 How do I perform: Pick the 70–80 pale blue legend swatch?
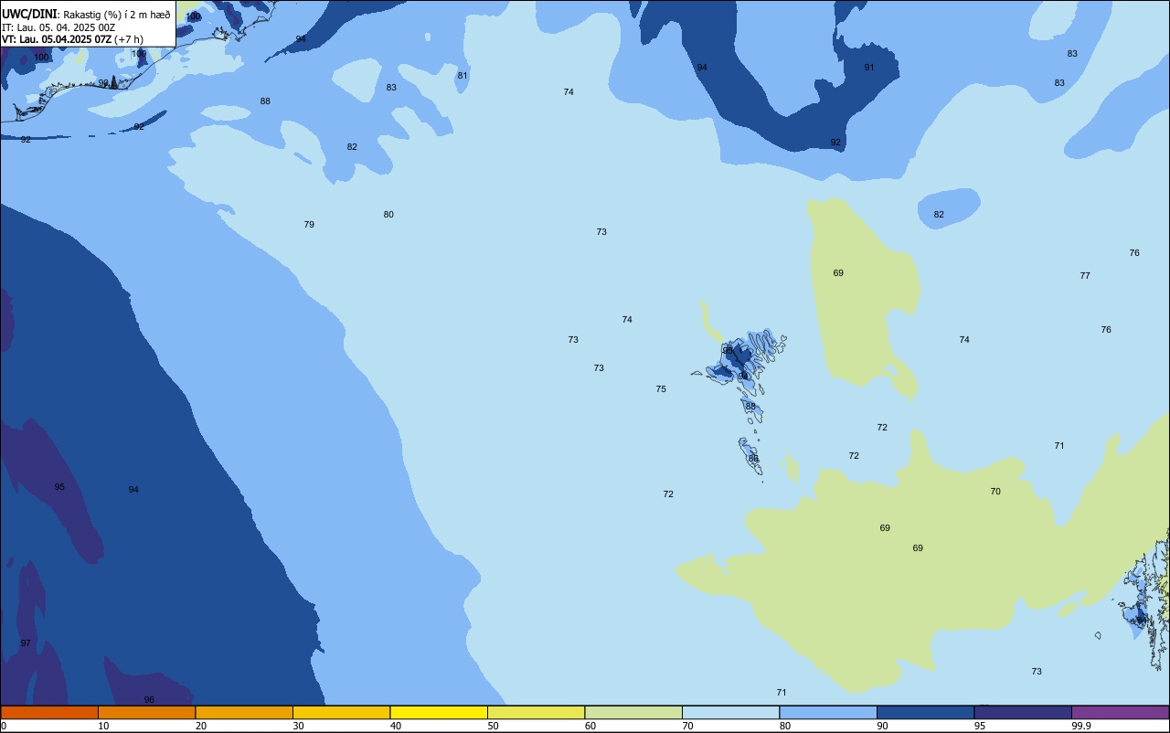730,712
